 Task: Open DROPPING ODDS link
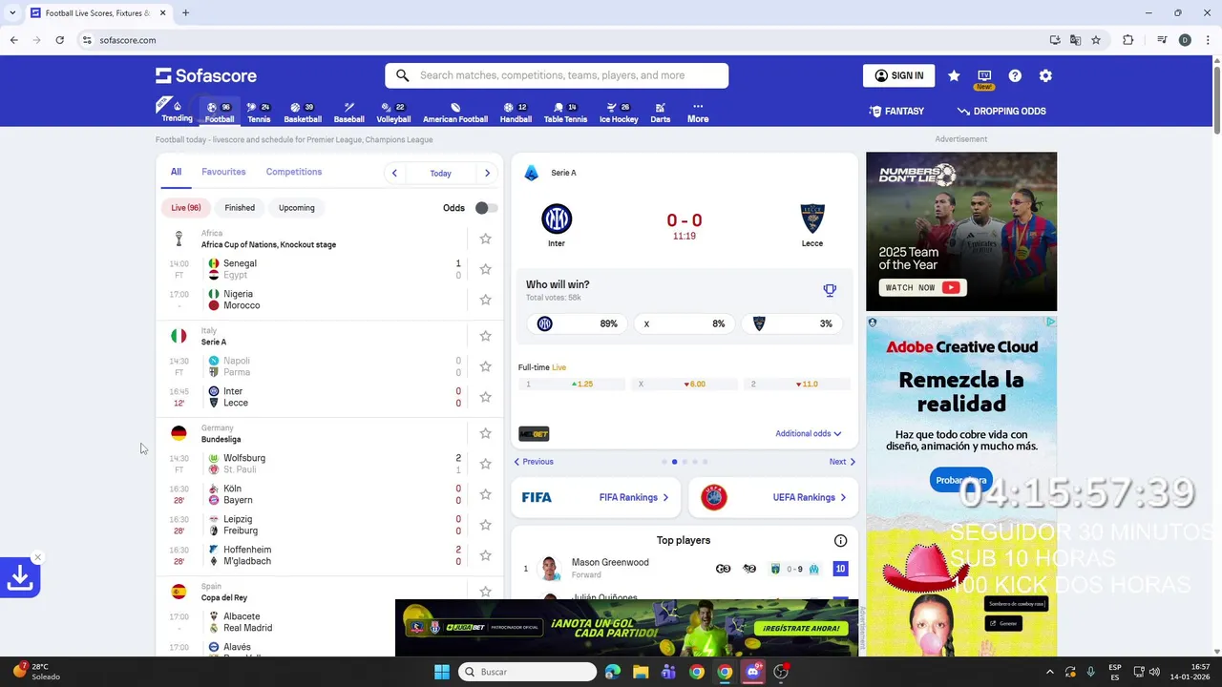(1001, 111)
